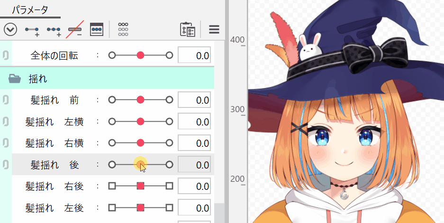444x223 pixels.
Task: Open the parameter panel dropdown circle arrow
Action: pyautogui.click(x=10, y=29)
